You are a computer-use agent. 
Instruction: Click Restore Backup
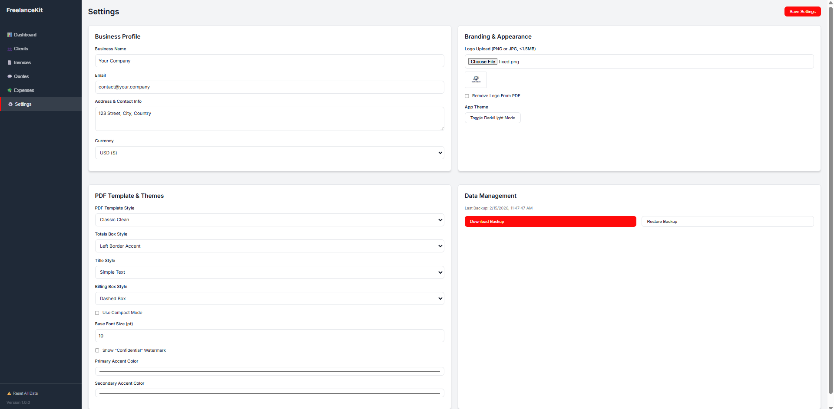pos(728,221)
